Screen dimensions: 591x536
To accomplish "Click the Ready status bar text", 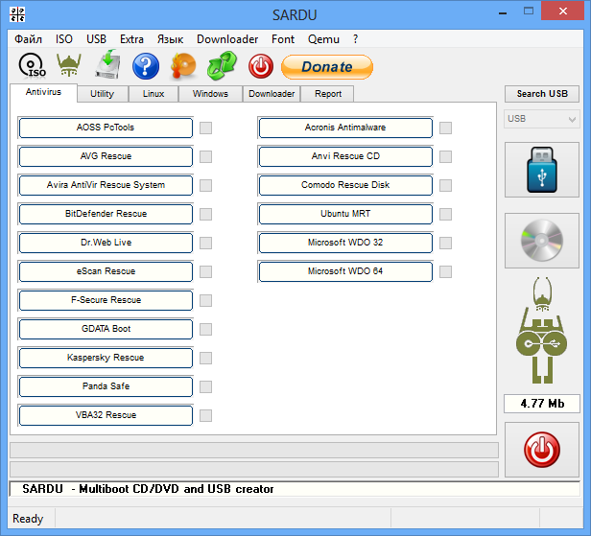I will pyautogui.click(x=28, y=519).
